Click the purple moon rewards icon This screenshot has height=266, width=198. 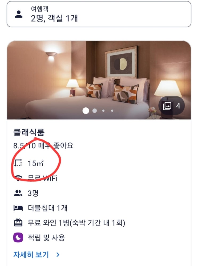18,237
